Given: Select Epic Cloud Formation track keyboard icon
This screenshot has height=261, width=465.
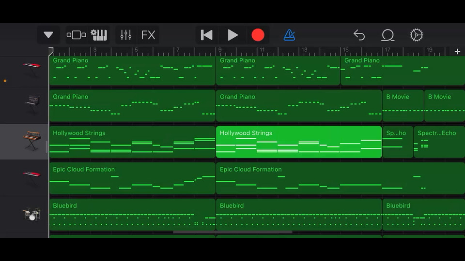Looking at the screenshot, I should pos(31,178).
